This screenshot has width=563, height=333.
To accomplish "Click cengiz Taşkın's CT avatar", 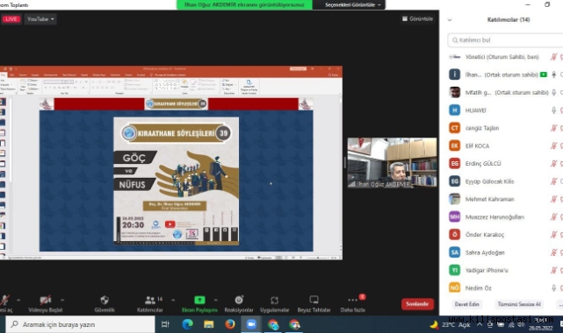I will [455, 128].
